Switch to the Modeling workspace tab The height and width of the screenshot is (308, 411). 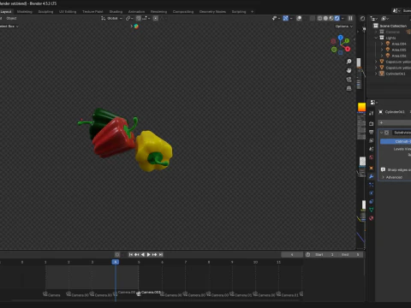pyautogui.click(x=25, y=12)
